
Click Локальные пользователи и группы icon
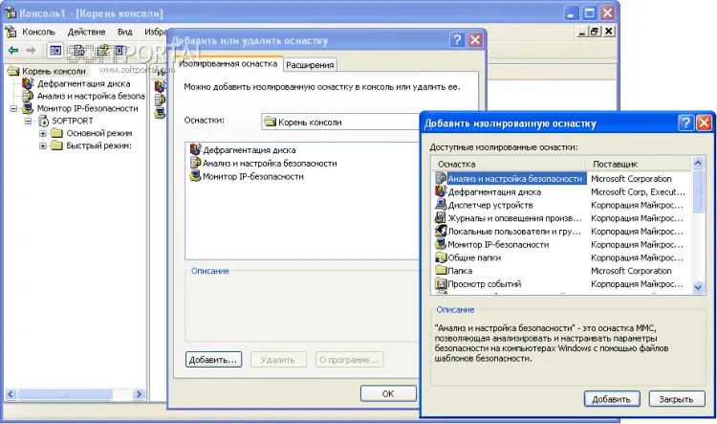[x=441, y=232]
